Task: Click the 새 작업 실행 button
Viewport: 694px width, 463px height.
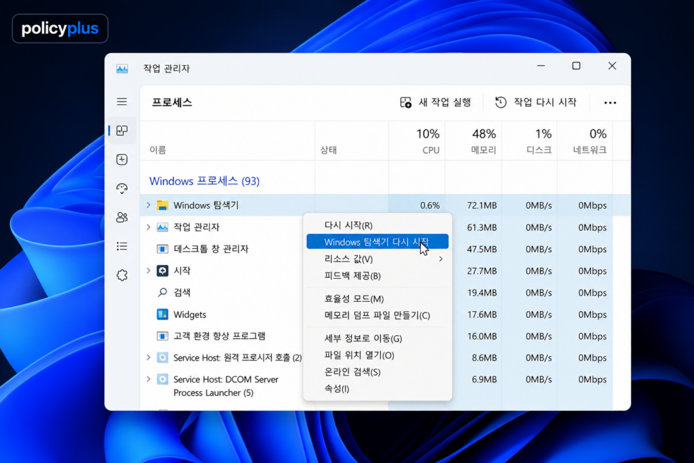Action: tap(435, 102)
